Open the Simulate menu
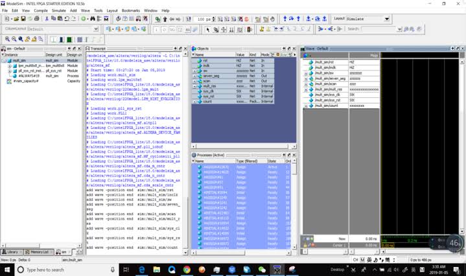Viewport: 466px width, 276px height. pos(59,10)
